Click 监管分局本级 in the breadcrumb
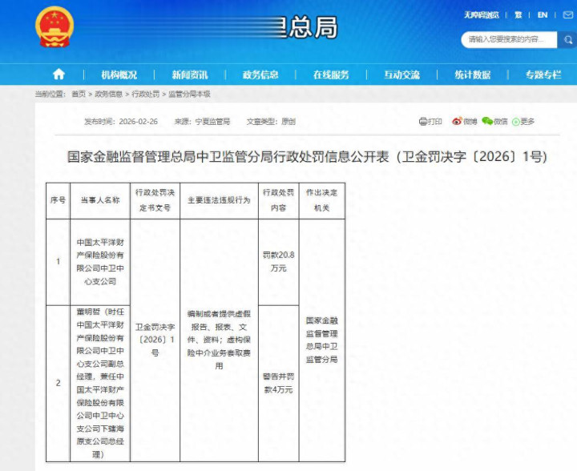Image resolution: width=577 pixels, height=471 pixels. (190, 95)
